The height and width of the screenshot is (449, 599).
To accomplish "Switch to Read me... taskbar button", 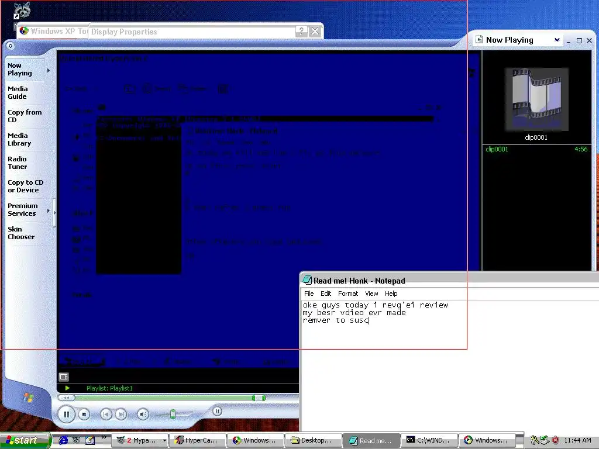I will coord(371,440).
